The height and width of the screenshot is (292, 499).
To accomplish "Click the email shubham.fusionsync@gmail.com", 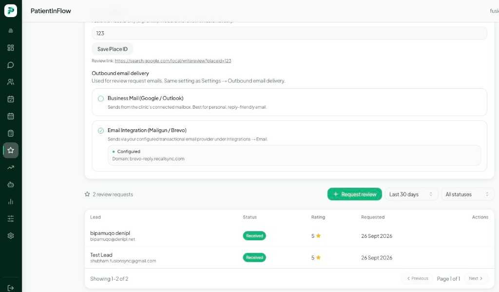I will 123,261.
